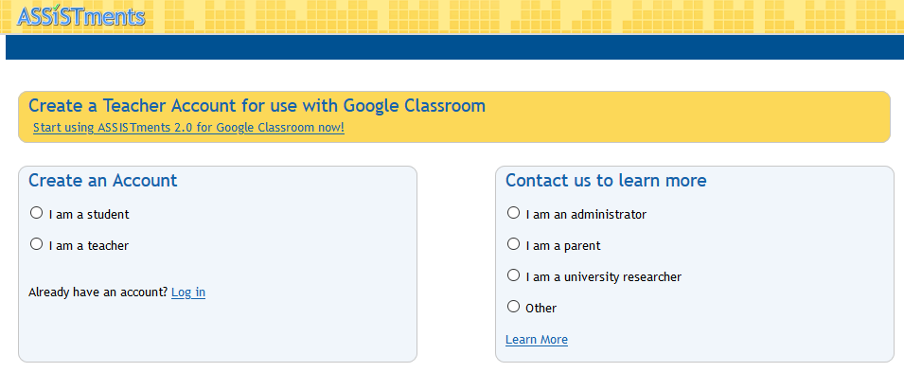The height and width of the screenshot is (372, 904).
Task: Choose the I am a teacher radio button
Action: [x=36, y=244]
